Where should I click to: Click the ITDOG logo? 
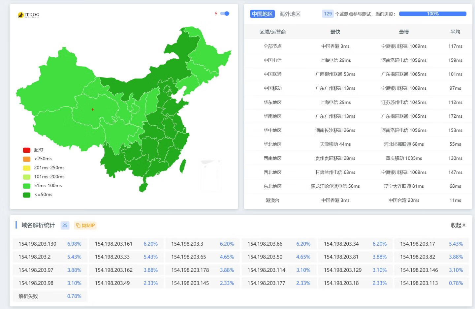click(29, 15)
